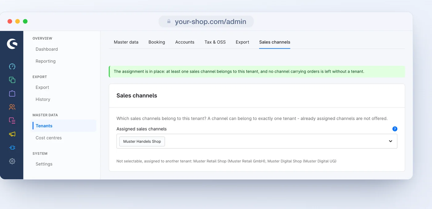This screenshot has height=209, width=432.
Task: Click the Sales channels card heading
Action: tap(137, 96)
